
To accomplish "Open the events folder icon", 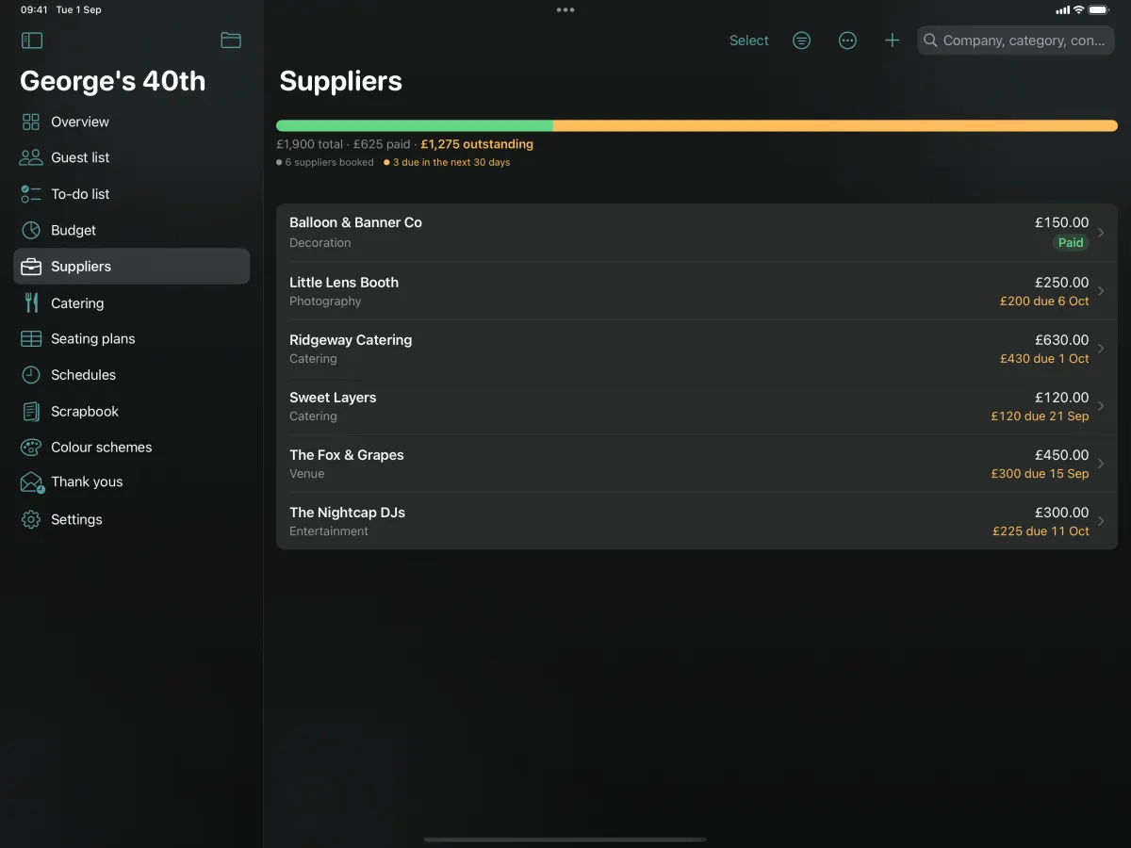I will tap(231, 40).
